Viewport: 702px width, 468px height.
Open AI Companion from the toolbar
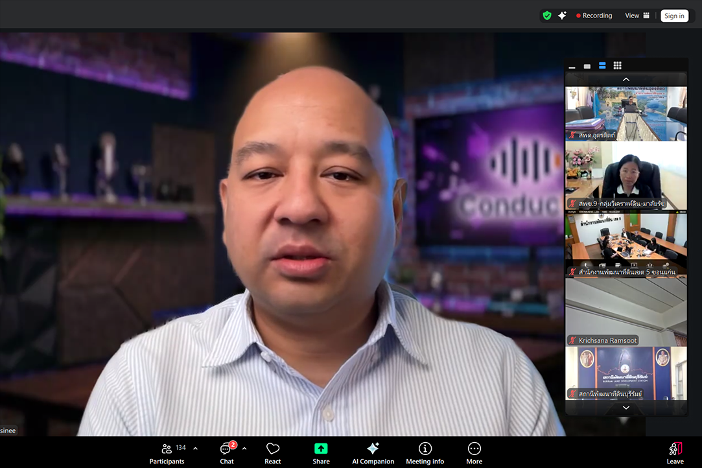click(373, 452)
